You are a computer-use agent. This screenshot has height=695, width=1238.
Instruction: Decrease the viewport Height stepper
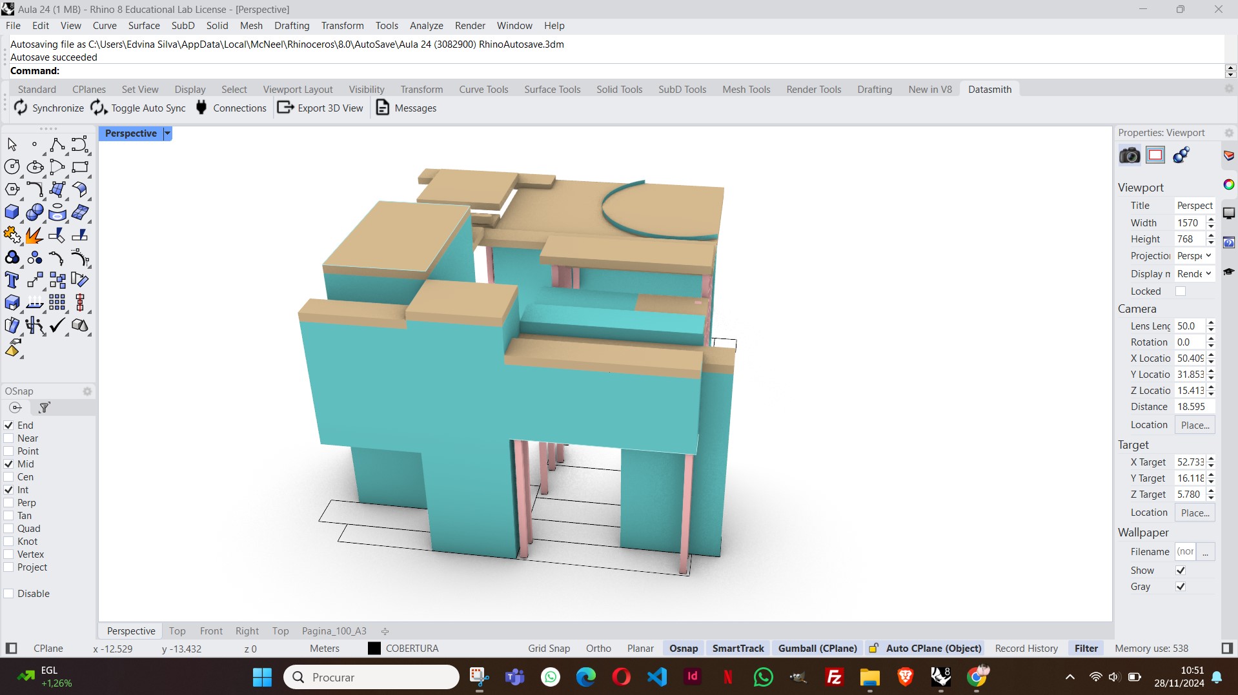[x=1211, y=243]
